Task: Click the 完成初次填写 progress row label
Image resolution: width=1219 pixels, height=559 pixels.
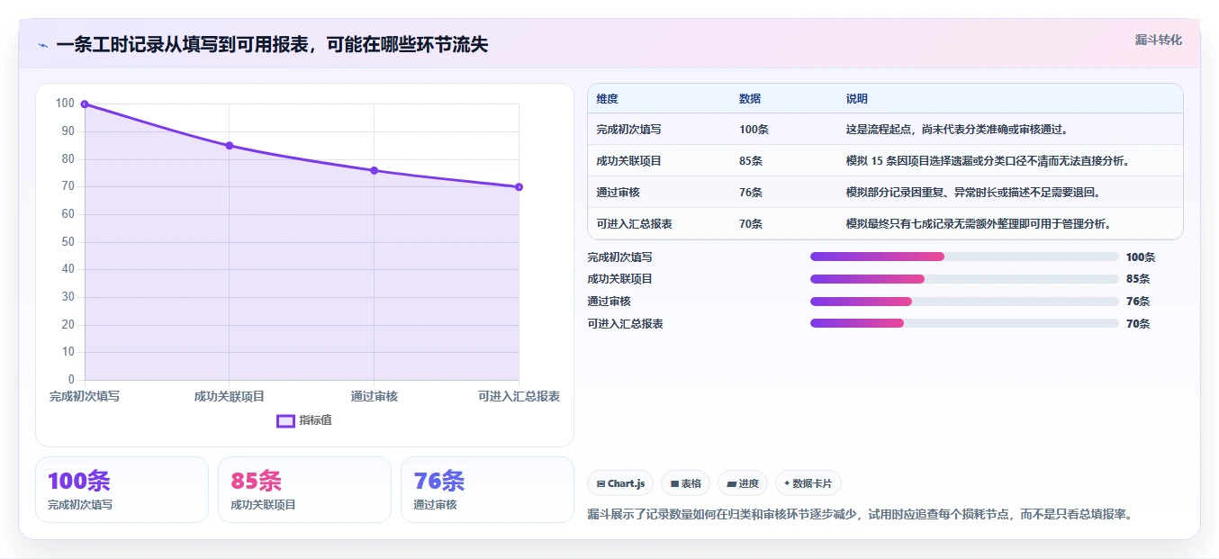Action: click(619, 257)
